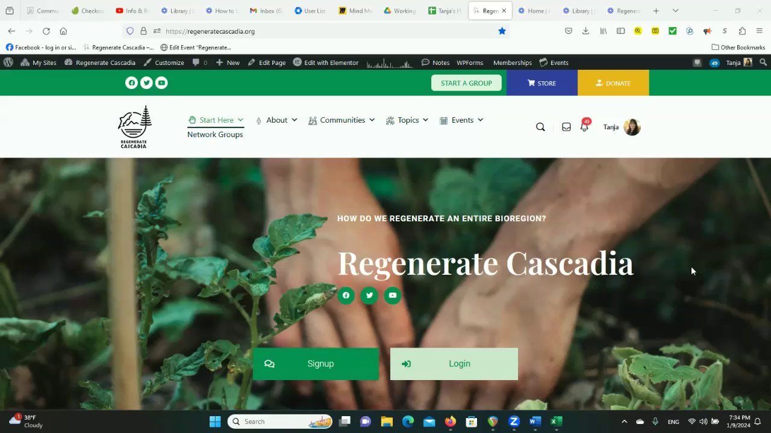771x433 pixels.
Task: Open Other Bookmarks folder
Action: (x=738, y=48)
